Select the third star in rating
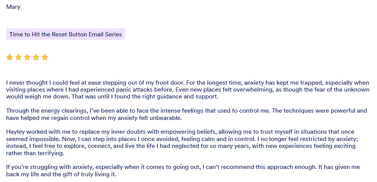377x182 pixels. 27,57
